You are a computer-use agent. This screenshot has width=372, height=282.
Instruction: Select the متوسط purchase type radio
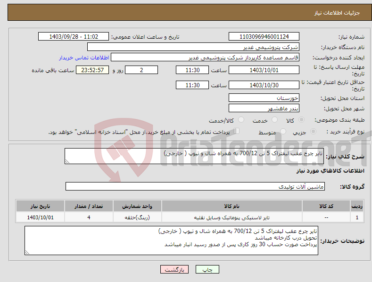[x=283, y=132]
